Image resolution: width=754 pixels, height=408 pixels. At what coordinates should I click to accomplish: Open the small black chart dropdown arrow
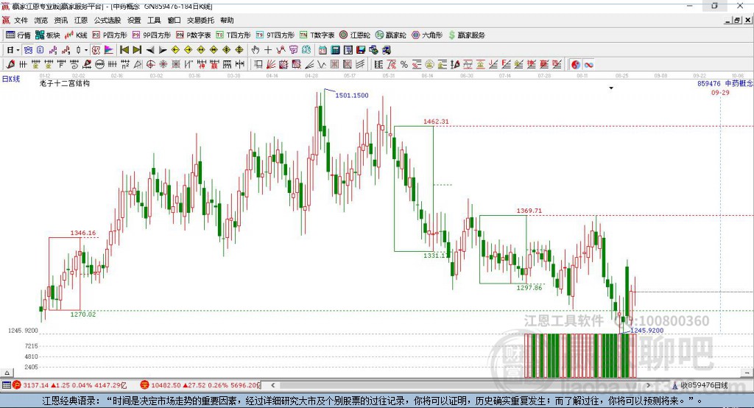point(611,88)
